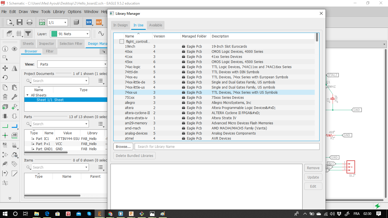This screenshot has height=218, width=388.
Task: Select the Info tool
Action: click(x=5, y=49)
